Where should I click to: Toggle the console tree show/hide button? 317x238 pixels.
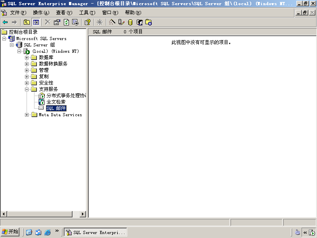point(36,22)
